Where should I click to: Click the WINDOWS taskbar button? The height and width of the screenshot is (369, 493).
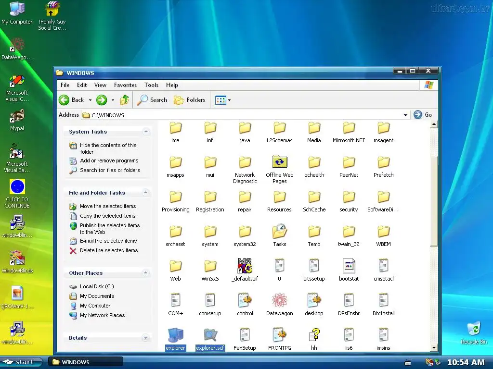pyautogui.click(x=86, y=362)
